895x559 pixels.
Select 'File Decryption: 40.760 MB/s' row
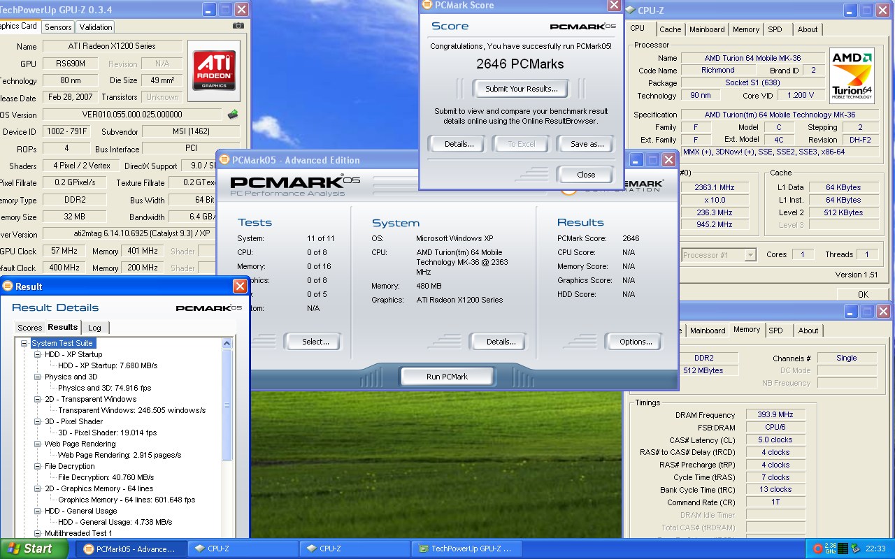(x=107, y=477)
